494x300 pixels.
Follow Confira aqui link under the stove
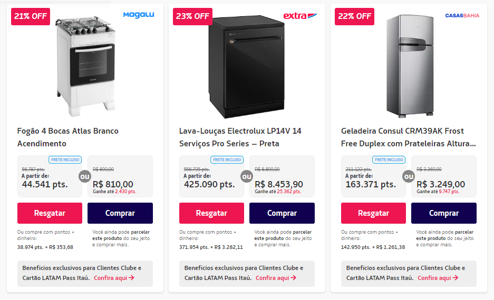click(114, 278)
